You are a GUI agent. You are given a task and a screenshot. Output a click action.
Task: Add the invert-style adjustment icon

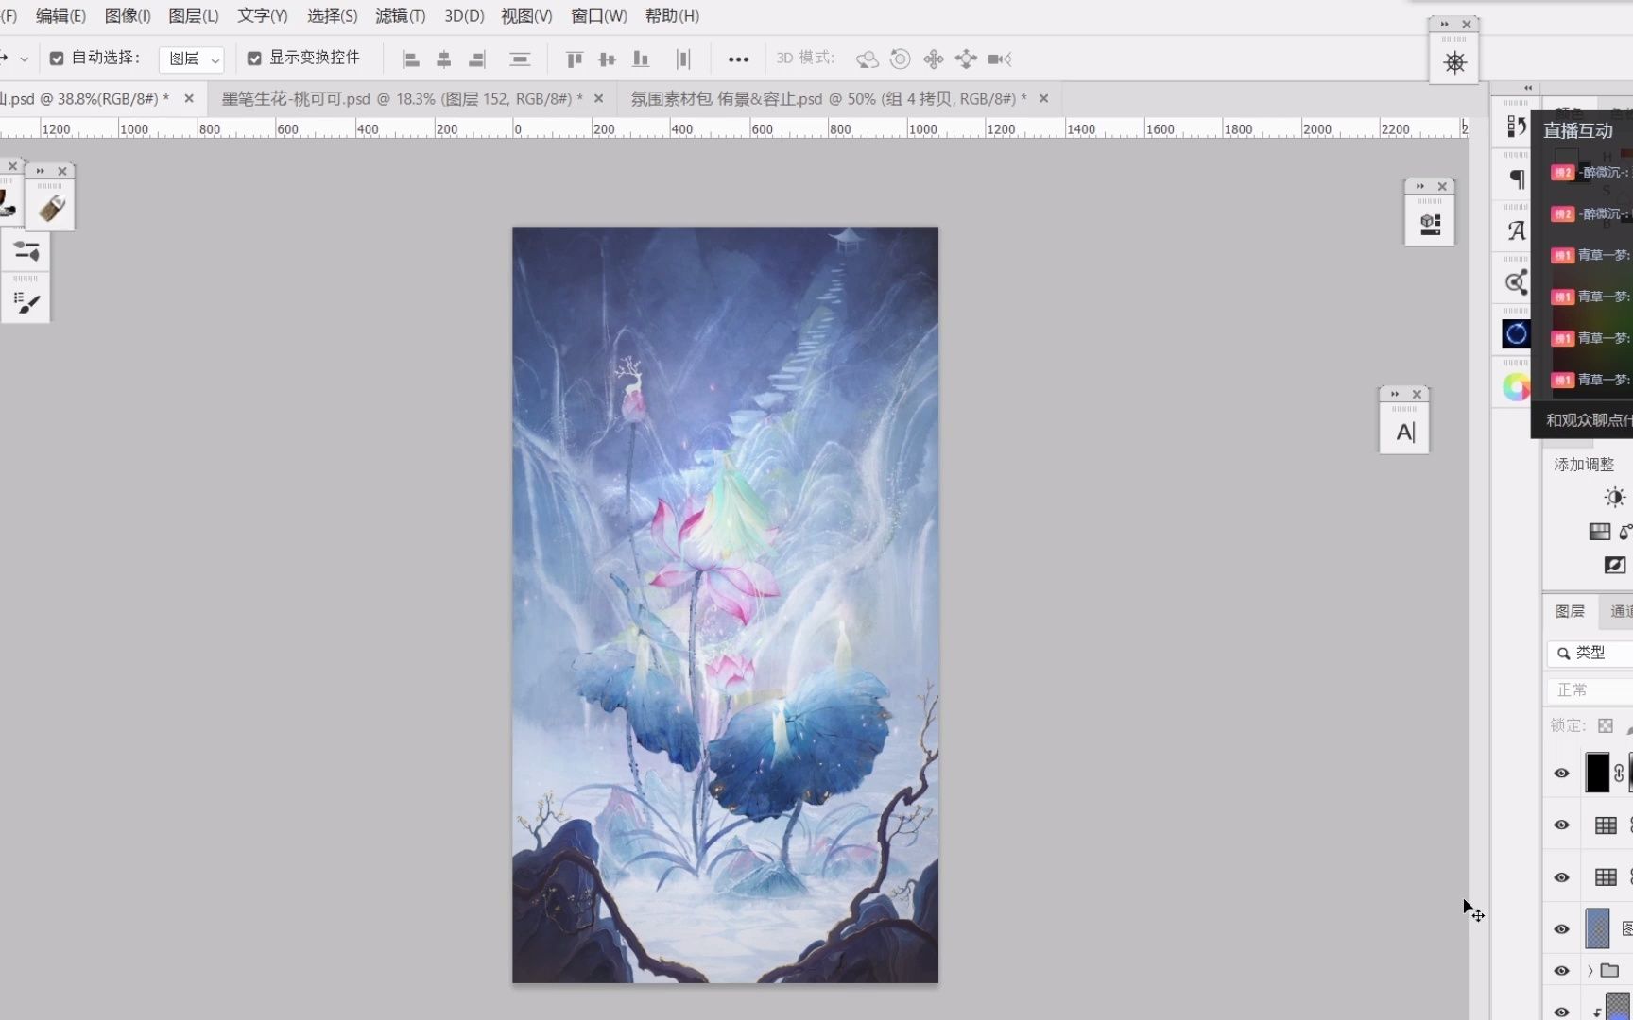pyautogui.click(x=1615, y=565)
